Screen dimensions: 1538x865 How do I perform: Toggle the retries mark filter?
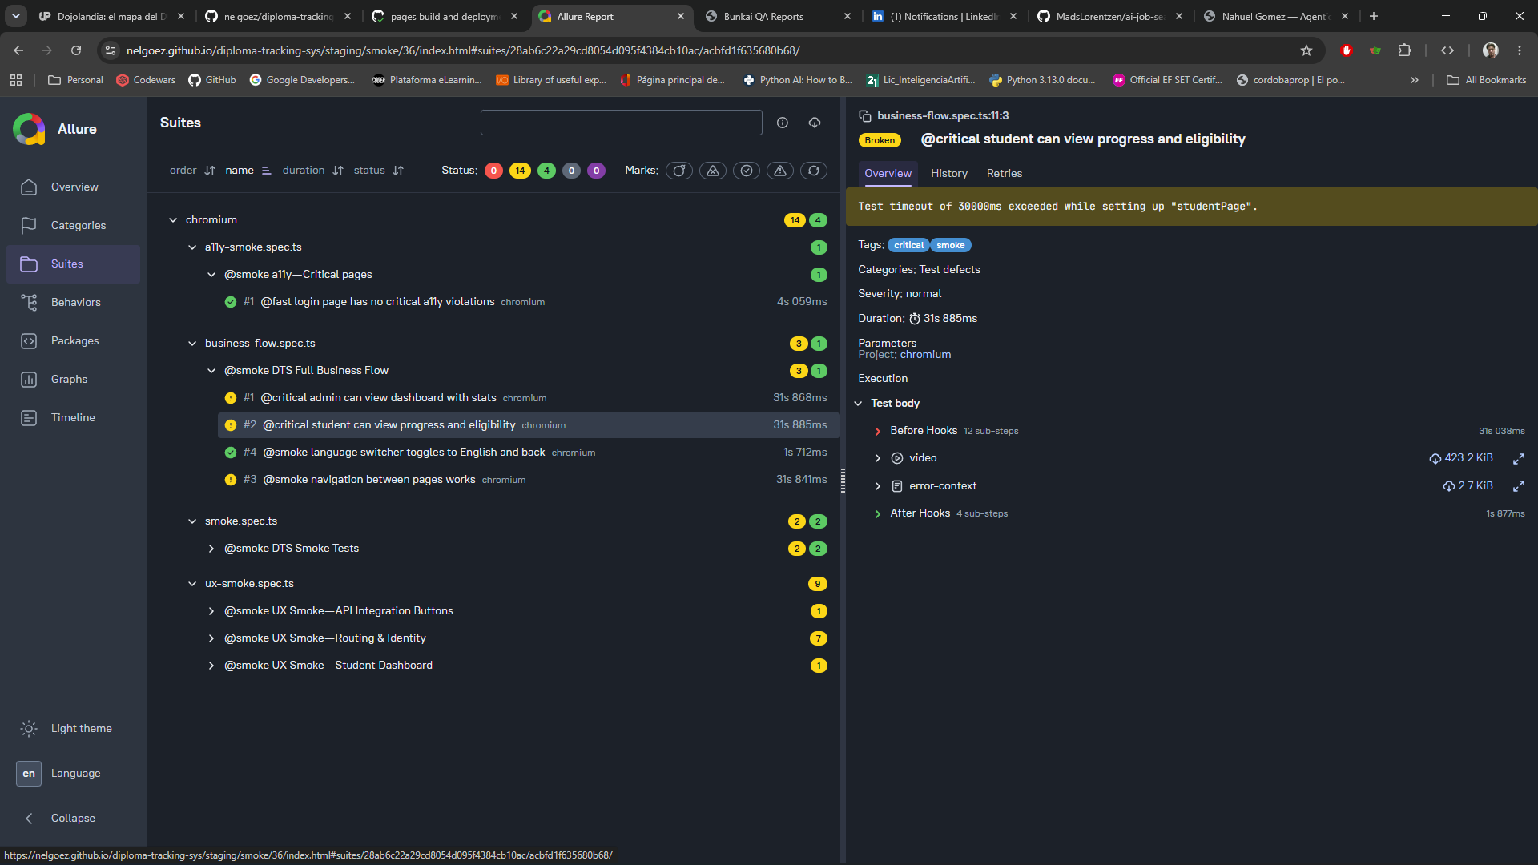pos(814,171)
